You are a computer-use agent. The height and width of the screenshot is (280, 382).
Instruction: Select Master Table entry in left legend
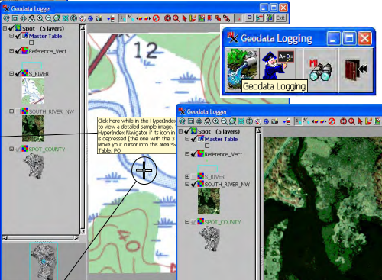45,36
